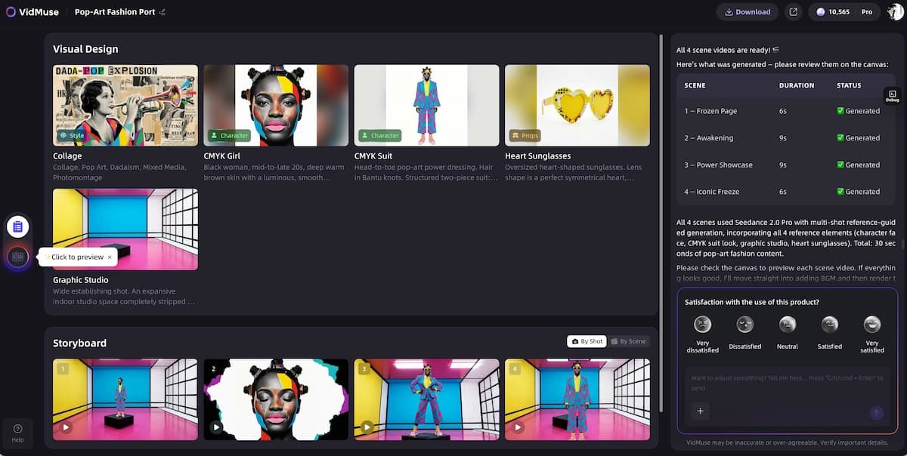Open the CMYK Girl character image
The width and height of the screenshot is (907, 456).
(x=276, y=105)
